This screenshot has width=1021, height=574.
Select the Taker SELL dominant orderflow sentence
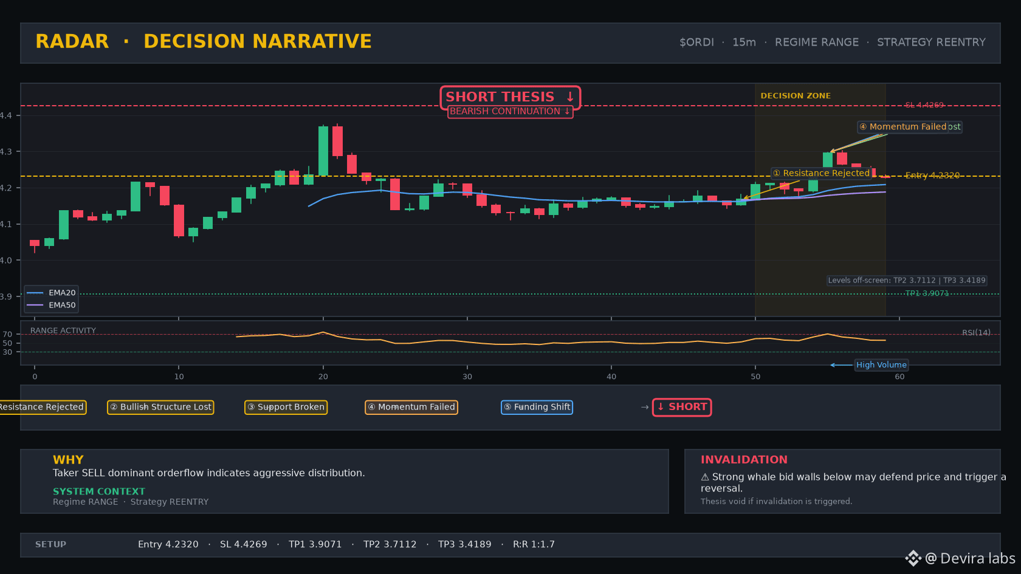[209, 473]
